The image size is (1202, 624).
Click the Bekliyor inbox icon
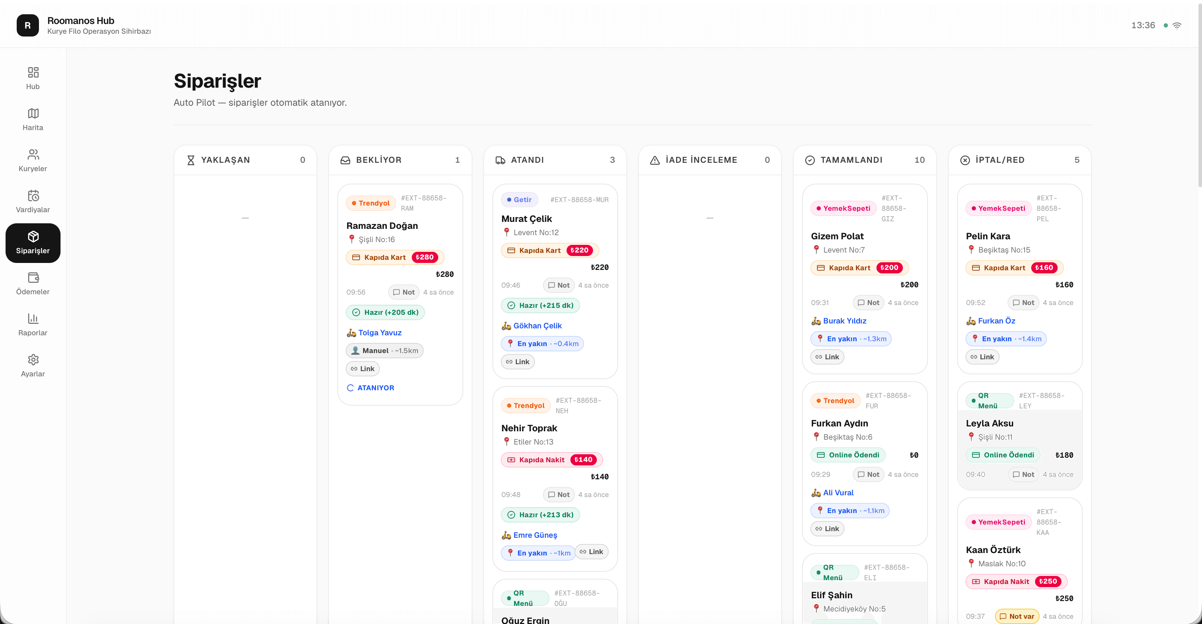345,160
